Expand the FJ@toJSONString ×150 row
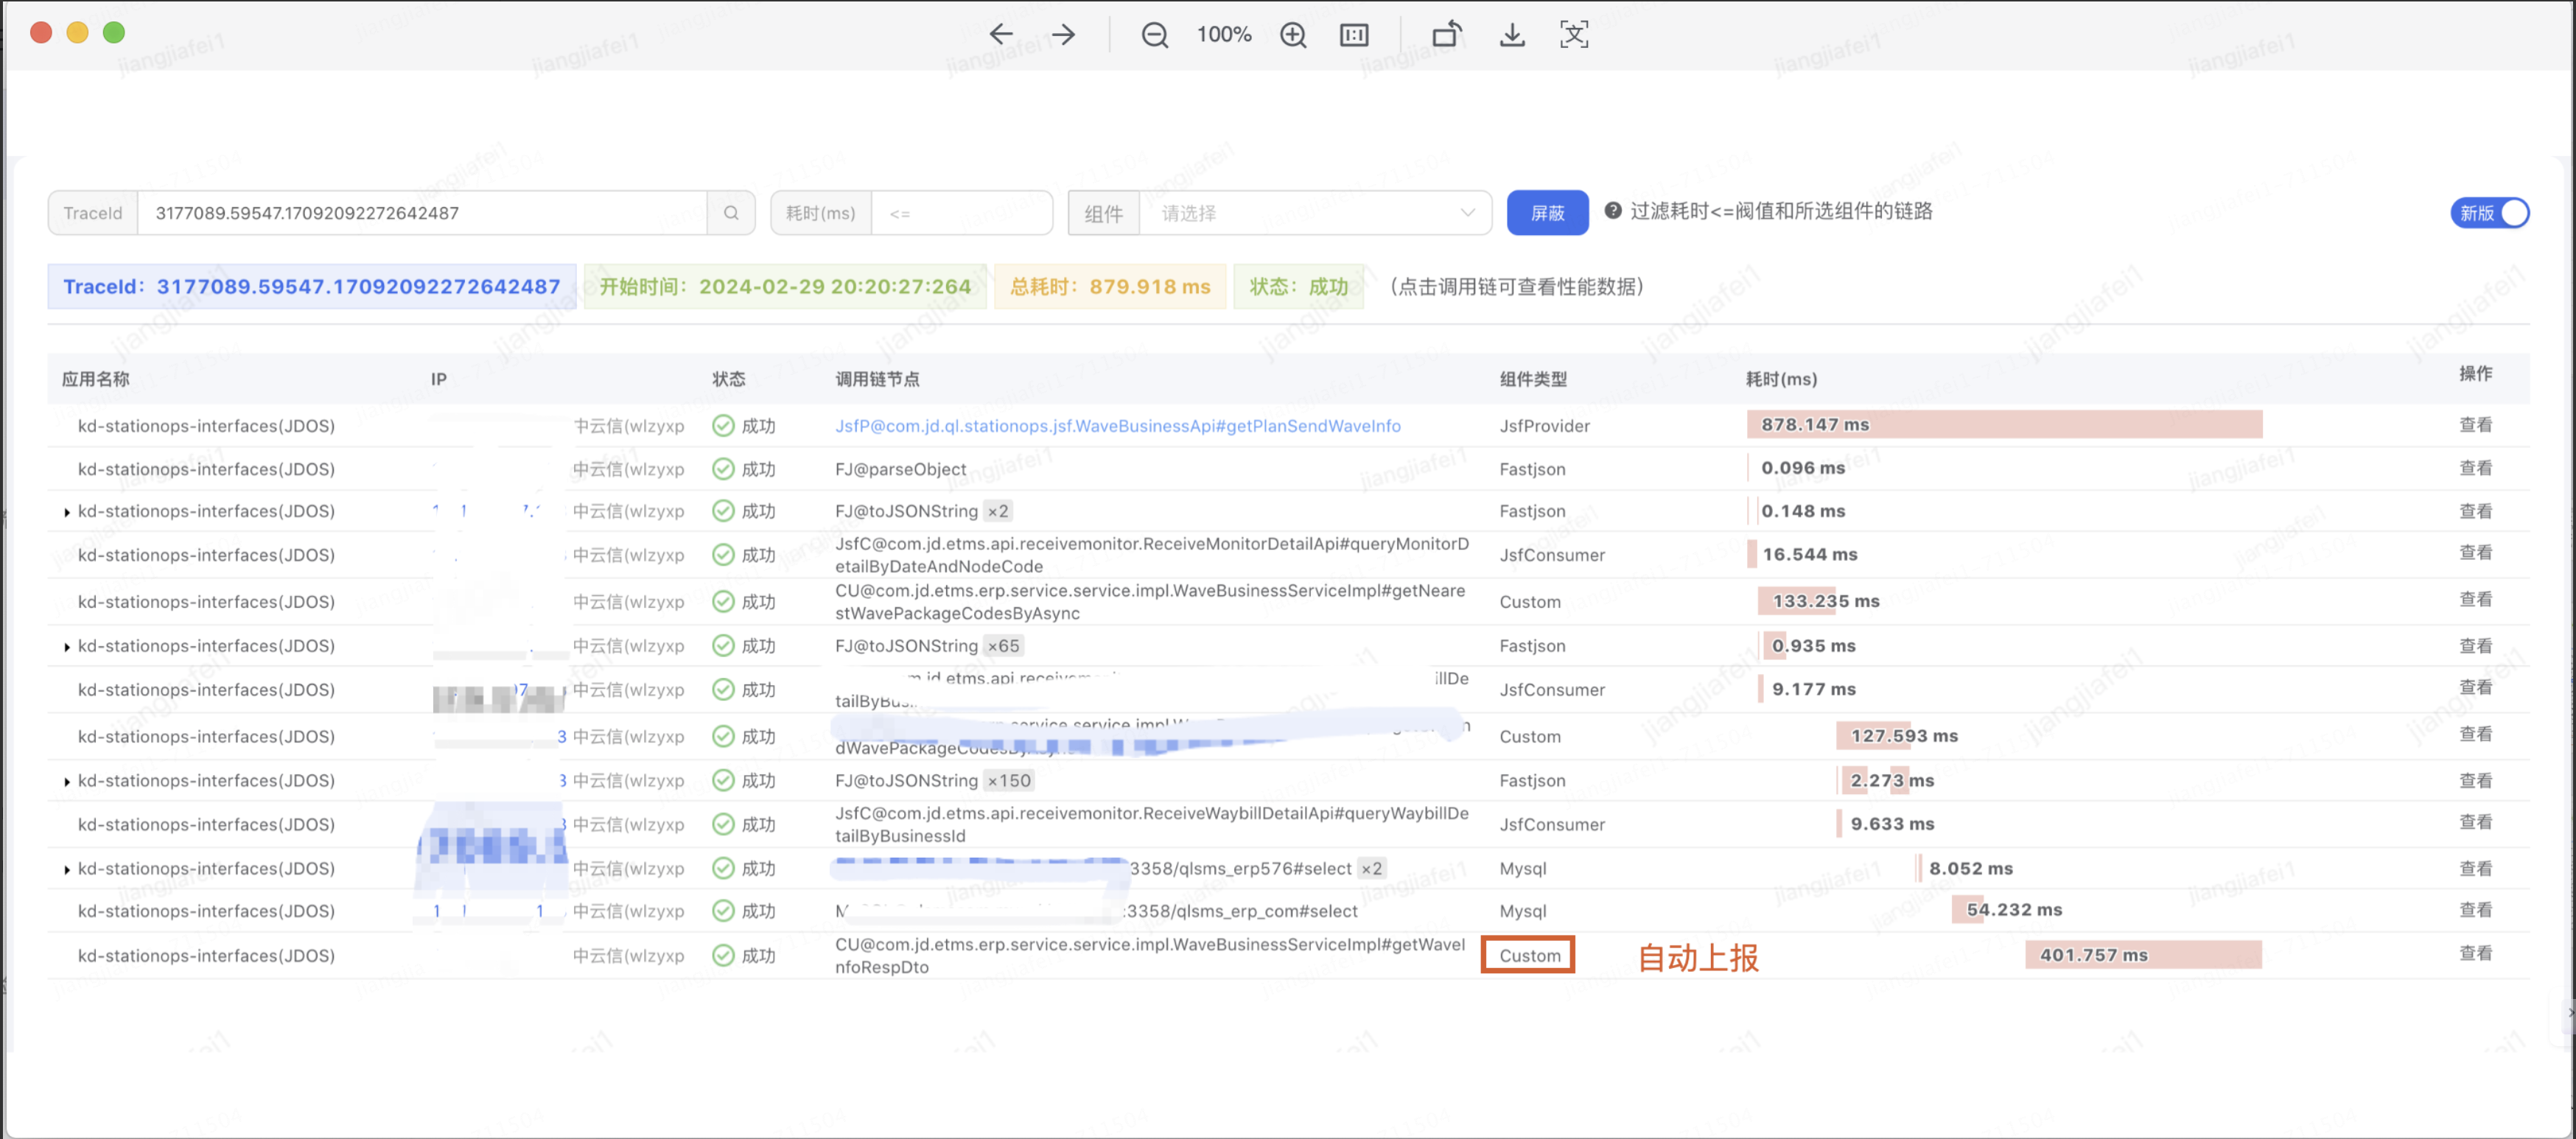Image resolution: width=2576 pixels, height=1139 pixels. coord(67,781)
